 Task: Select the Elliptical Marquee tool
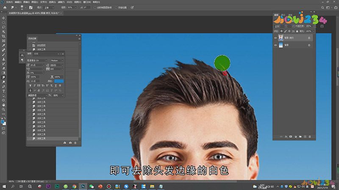[x=3, y=22]
